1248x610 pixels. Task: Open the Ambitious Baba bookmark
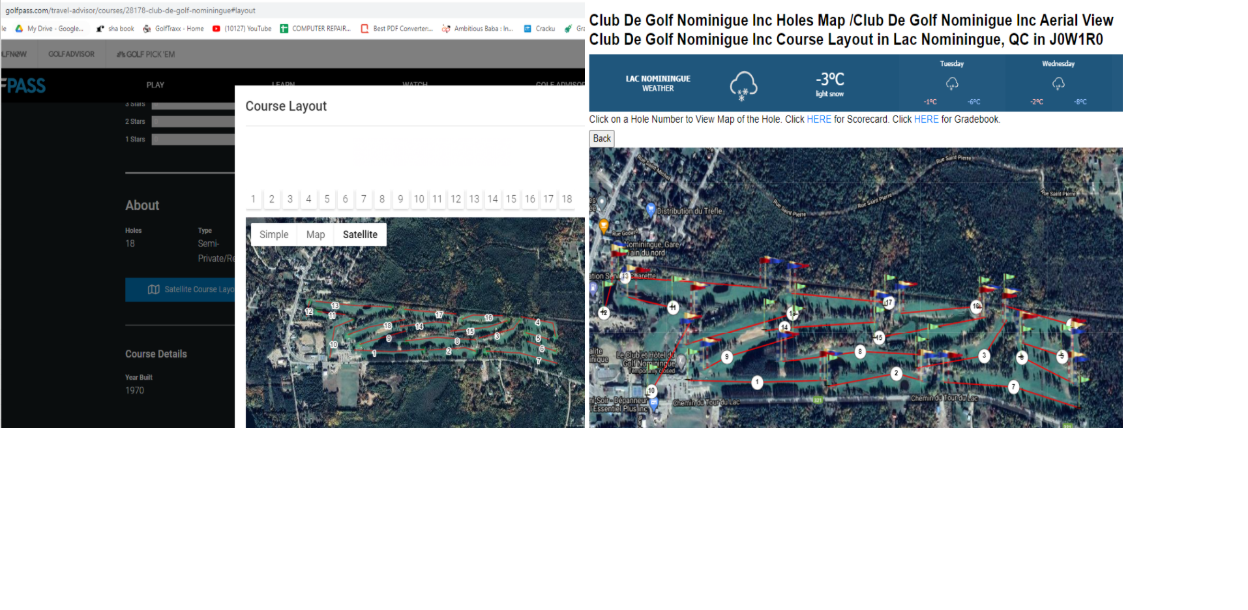pyautogui.click(x=477, y=29)
